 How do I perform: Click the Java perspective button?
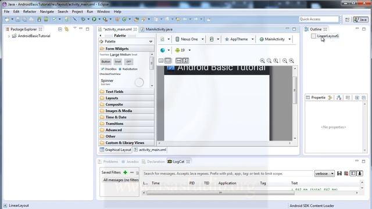(360, 20)
